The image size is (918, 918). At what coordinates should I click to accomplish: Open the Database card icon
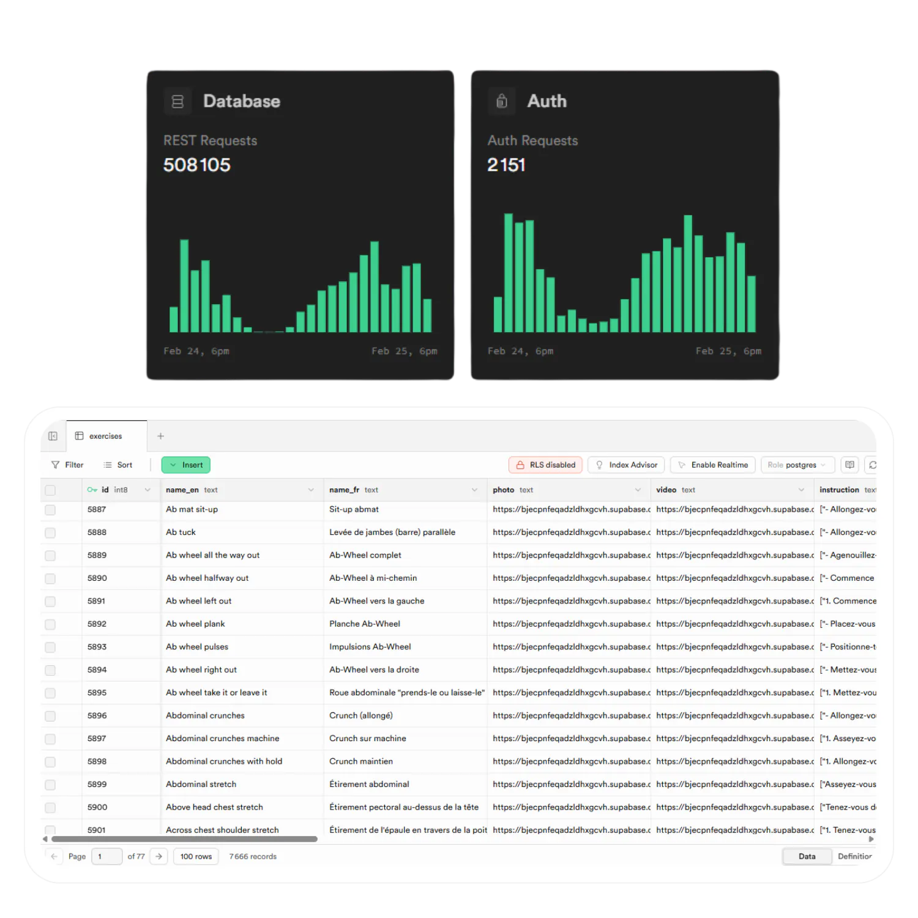coord(177,101)
